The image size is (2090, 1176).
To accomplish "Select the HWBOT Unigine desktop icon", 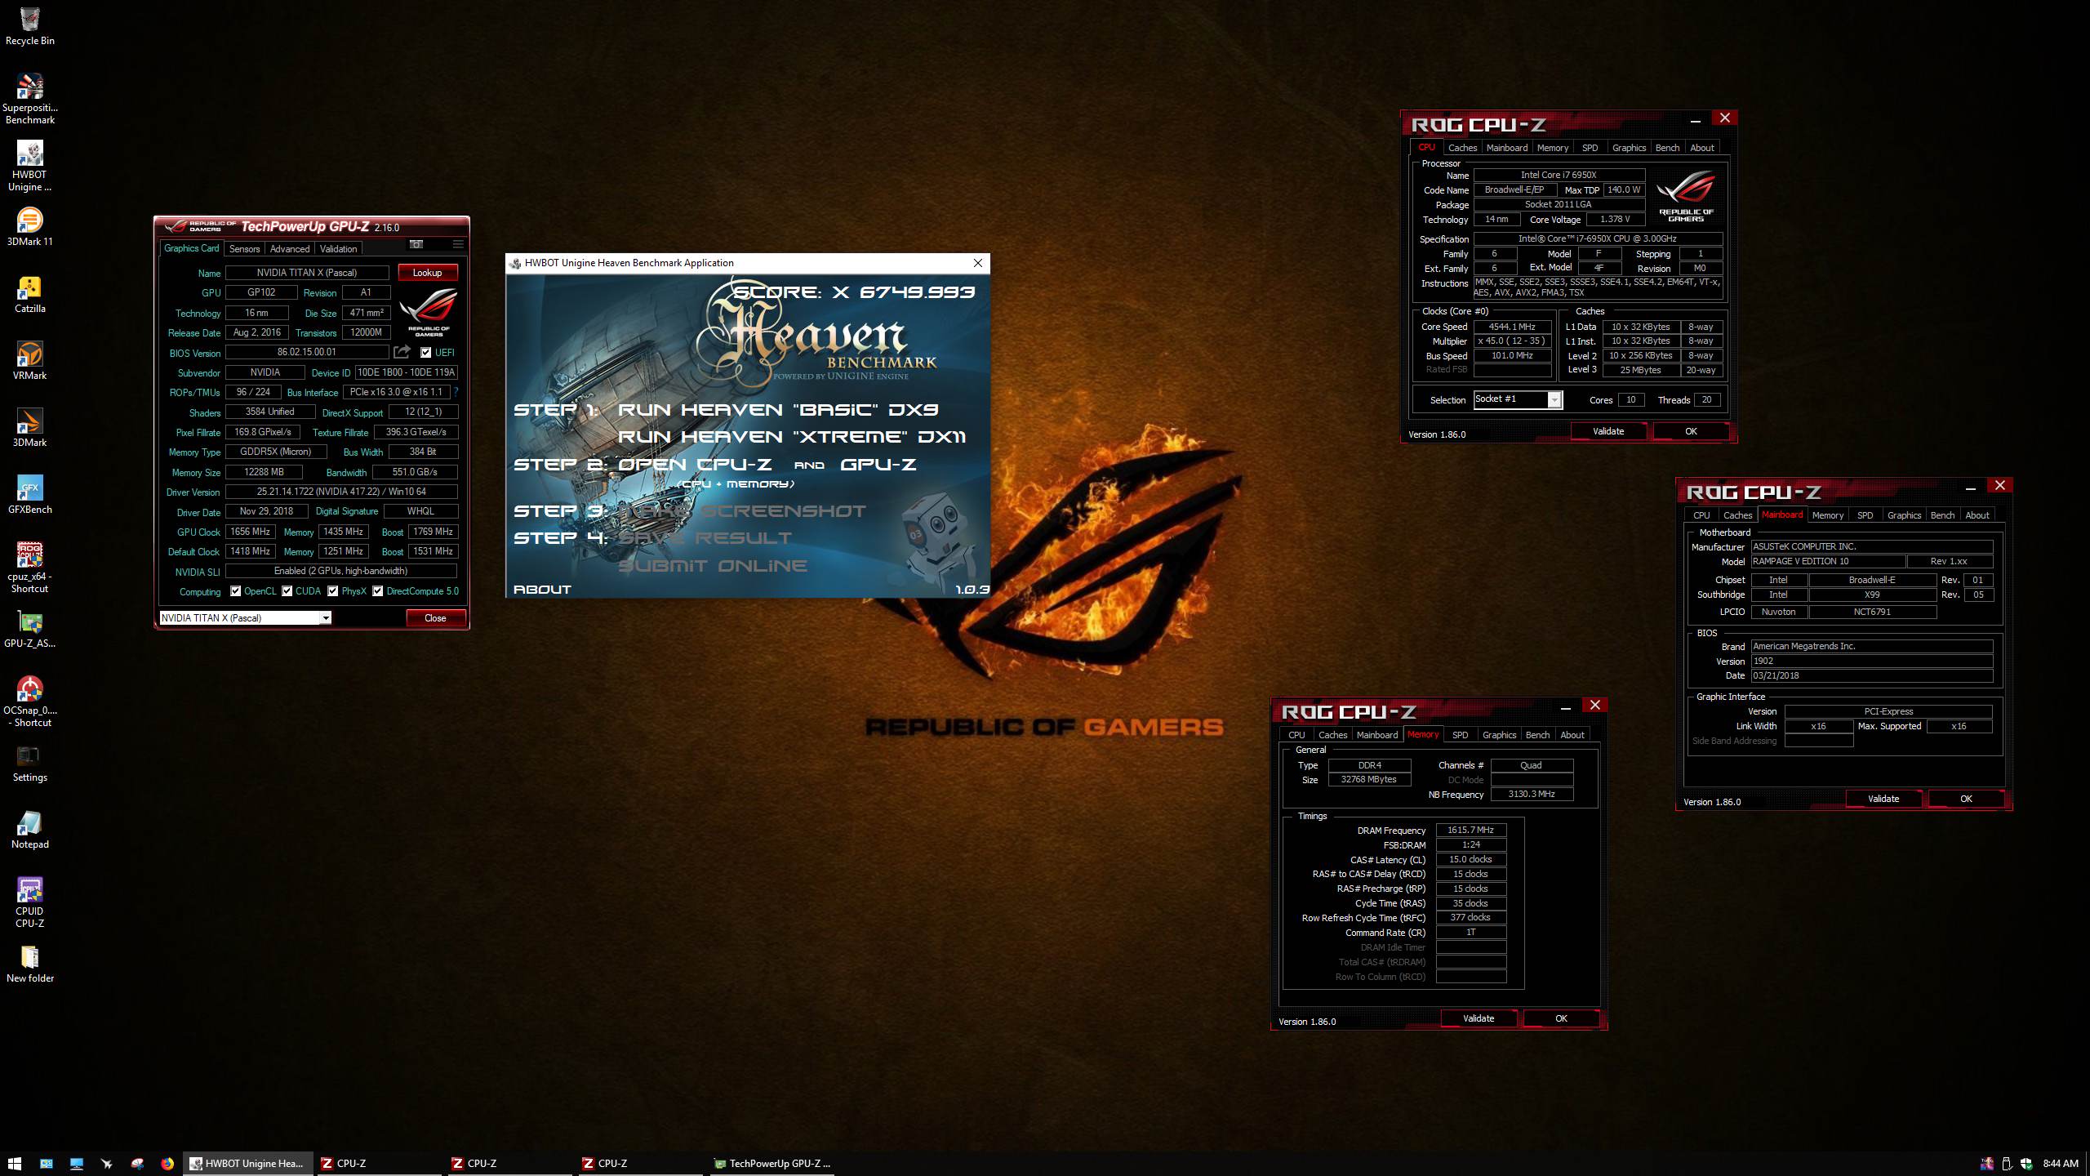I will pyautogui.click(x=30, y=167).
